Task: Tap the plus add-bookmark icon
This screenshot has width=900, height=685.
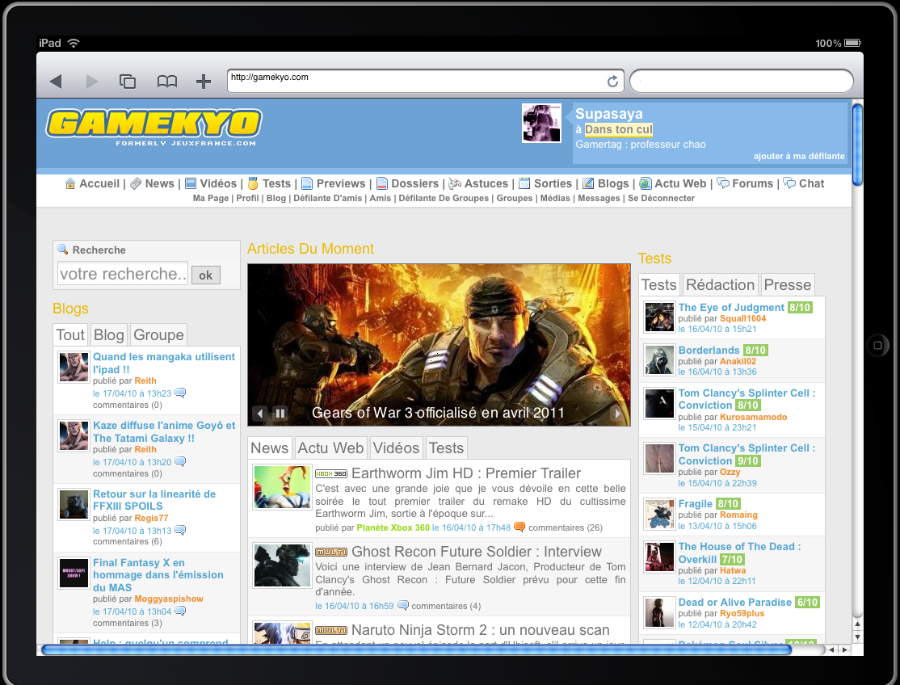Action: pyautogui.click(x=204, y=82)
